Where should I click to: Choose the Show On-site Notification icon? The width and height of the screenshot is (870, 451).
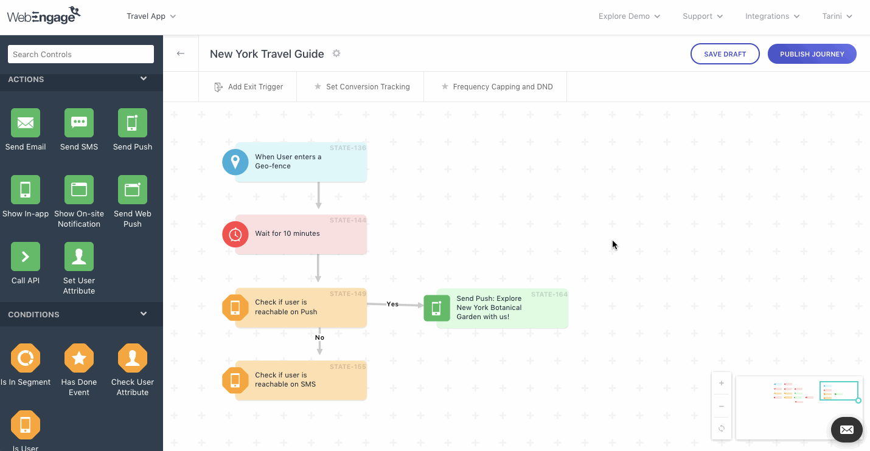78,190
